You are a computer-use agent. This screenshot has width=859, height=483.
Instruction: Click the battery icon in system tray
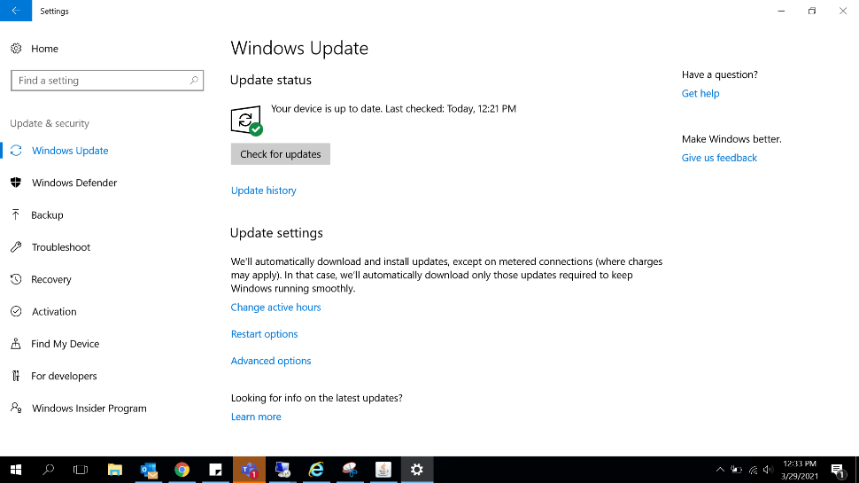coord(737,470)
